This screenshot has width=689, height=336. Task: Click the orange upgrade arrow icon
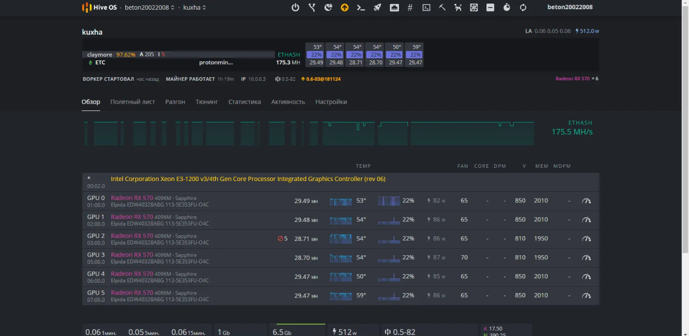coord(344,8)
